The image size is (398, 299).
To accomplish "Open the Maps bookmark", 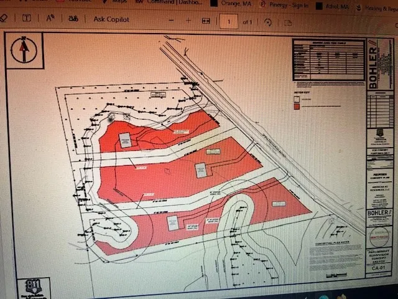I will pyautogui.click(x=119, y=2).
